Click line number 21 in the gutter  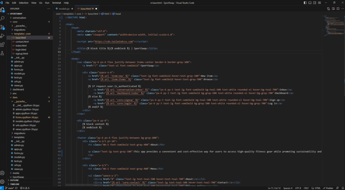pos(59,86)
